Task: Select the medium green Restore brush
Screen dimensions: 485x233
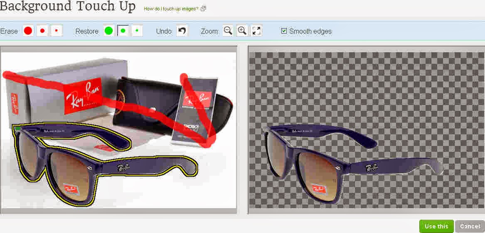Action: click(123, 31)
